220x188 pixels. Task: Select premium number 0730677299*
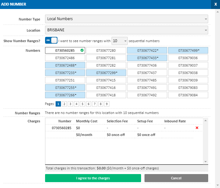(106, 73)
